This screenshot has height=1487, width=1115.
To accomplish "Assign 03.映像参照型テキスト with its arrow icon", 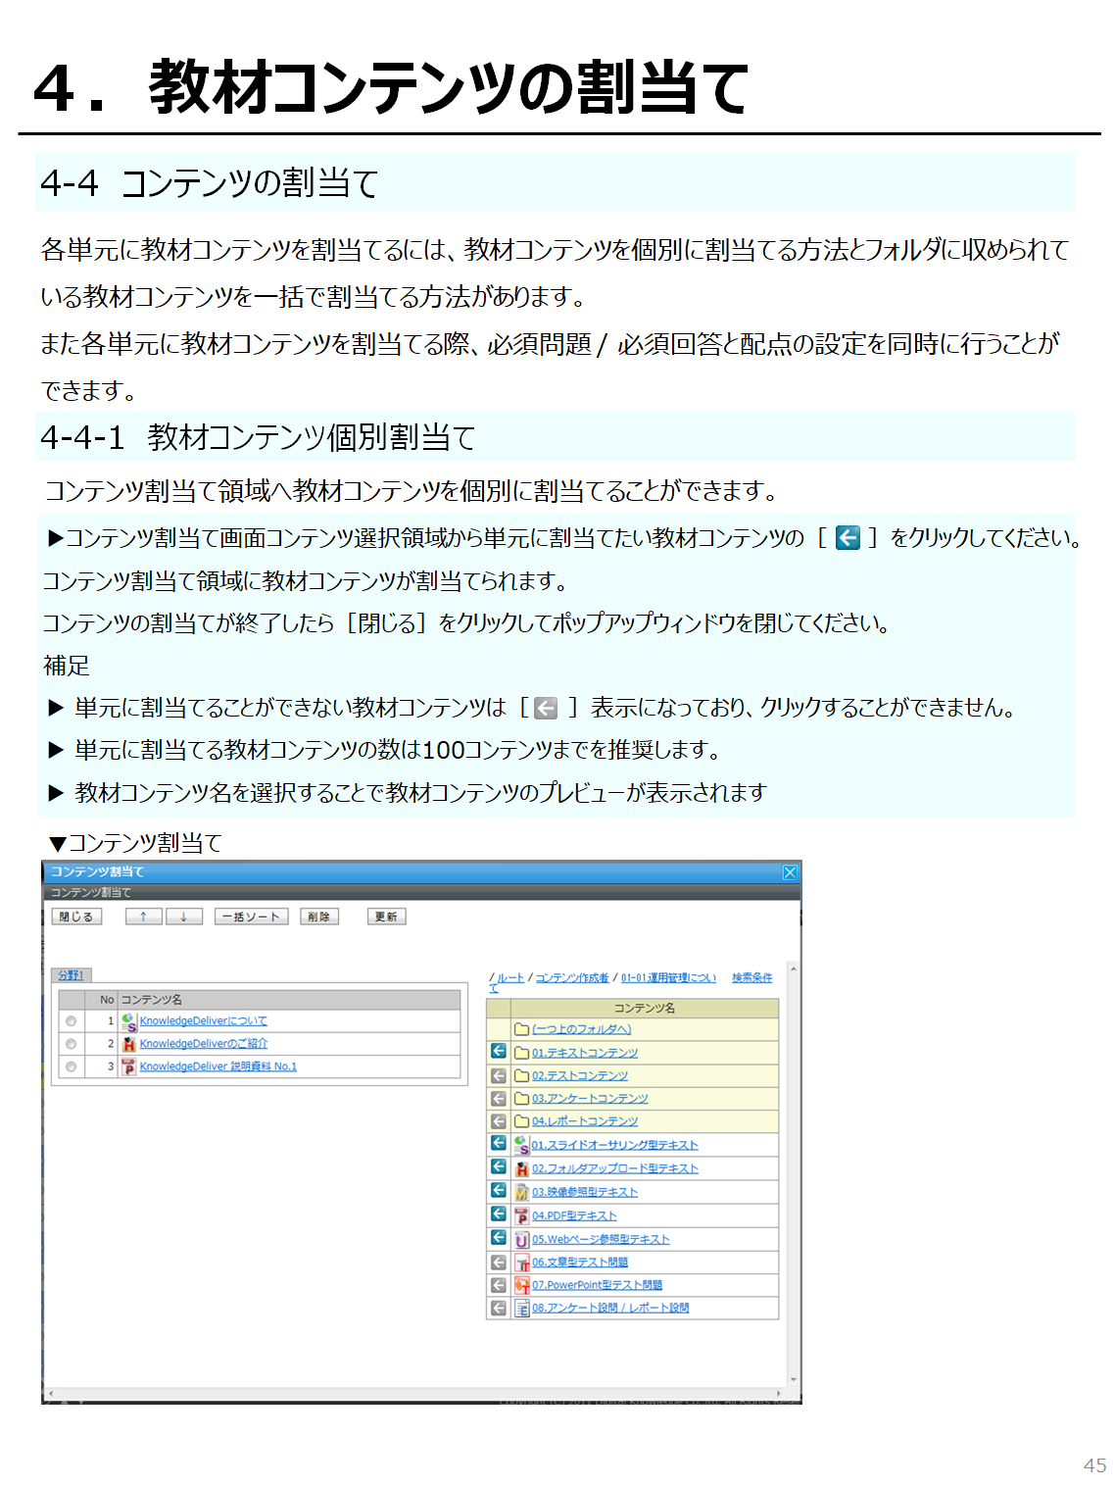I will pyautogui.click(x=499, y=1191).
